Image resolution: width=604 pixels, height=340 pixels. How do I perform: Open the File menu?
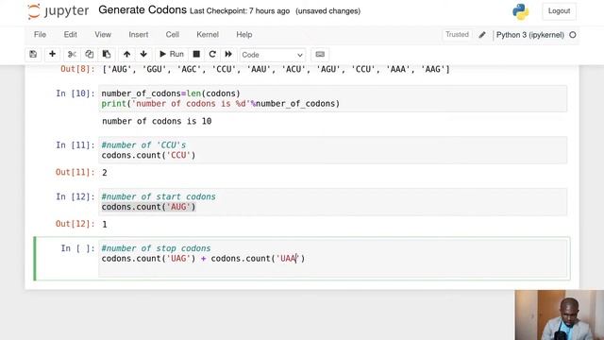pos(40,35)
